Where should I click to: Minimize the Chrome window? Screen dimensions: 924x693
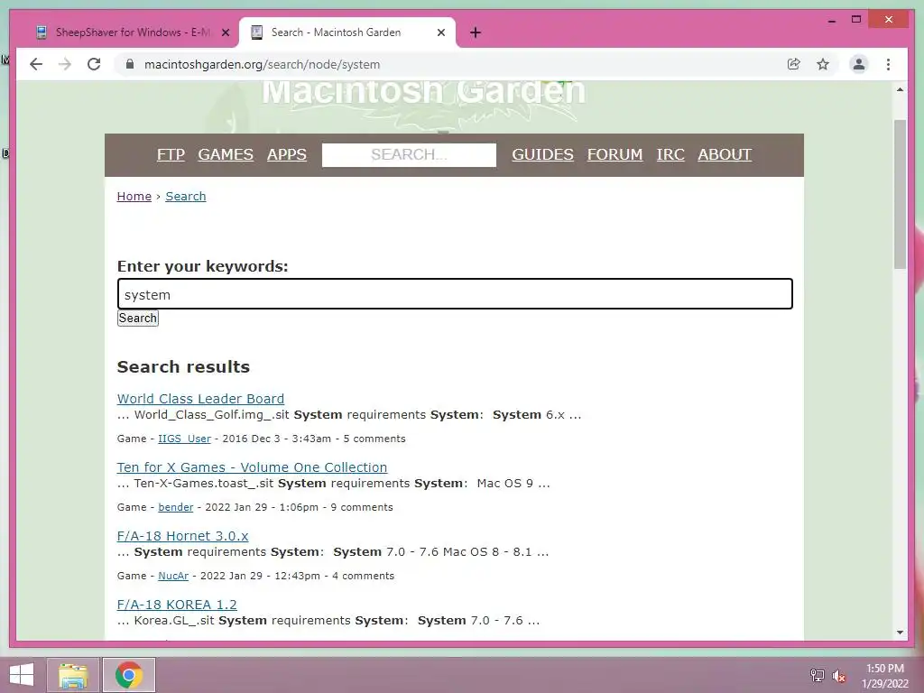(831, 20)
